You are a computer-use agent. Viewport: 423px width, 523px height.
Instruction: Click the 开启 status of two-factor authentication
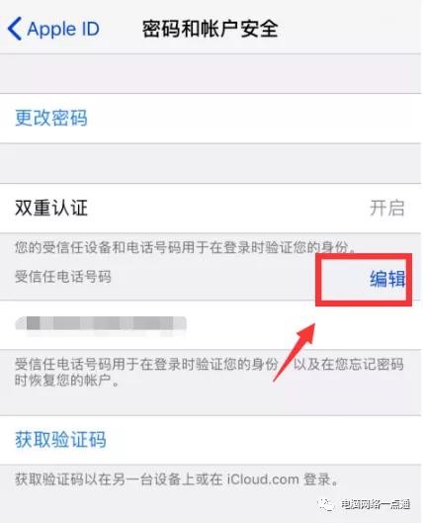pyautogui.click(x=386, y=209)
